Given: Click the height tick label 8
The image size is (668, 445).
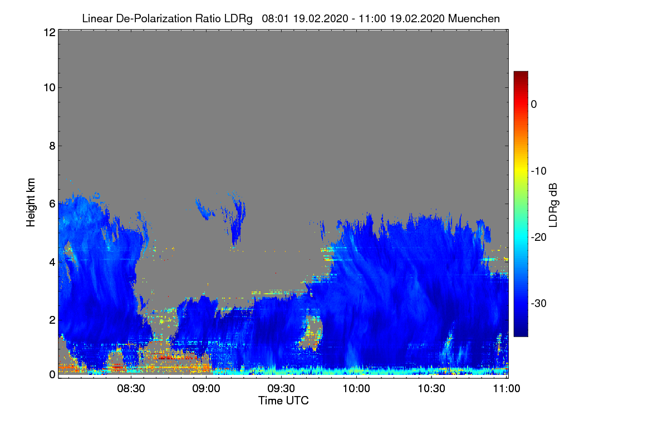Looking at the screenshot, I should (52, 146).
